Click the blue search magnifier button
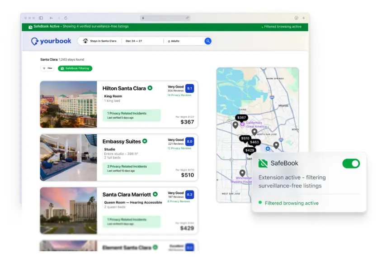377x268 pixels. point(208,41)
